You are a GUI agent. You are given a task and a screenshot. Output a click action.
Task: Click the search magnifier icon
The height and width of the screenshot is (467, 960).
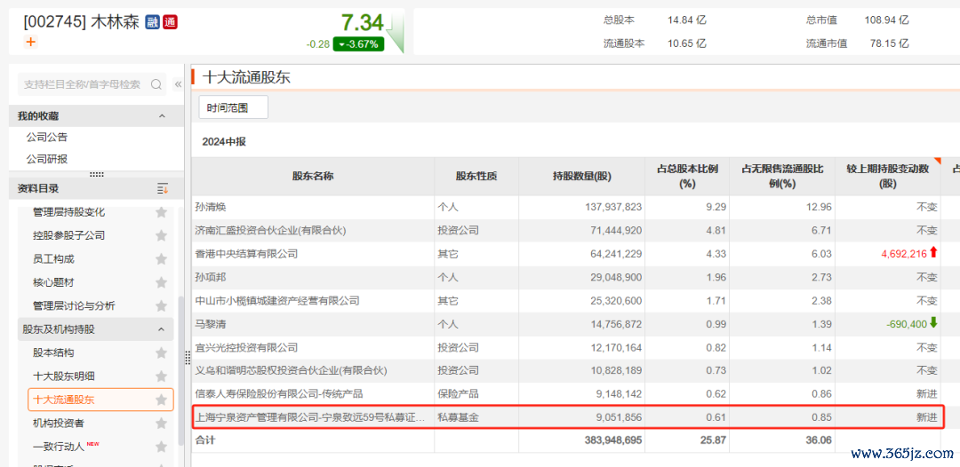156,83
